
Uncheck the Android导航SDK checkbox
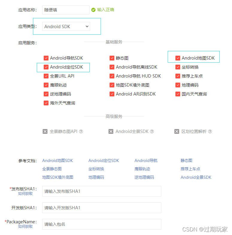(46, 58)
